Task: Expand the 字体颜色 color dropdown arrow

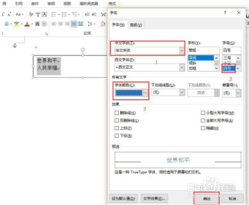Action: tap(145, 93)
